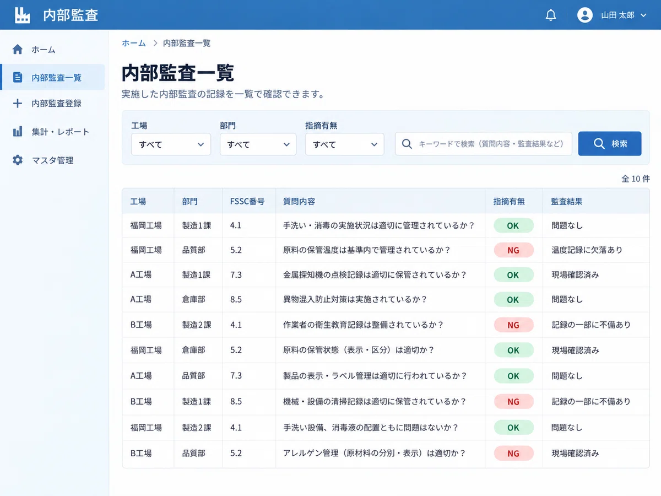The width and height of the screenshot is (661, 496).
Task: Click OK badge for 原料の保管状態 row
Action: tap(513, 350)
